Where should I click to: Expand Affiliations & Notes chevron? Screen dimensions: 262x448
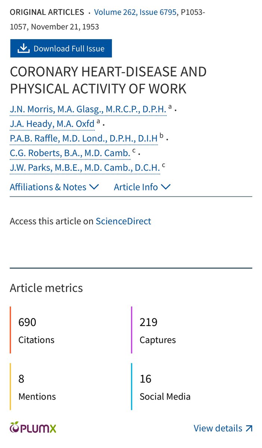coord(94,187)
